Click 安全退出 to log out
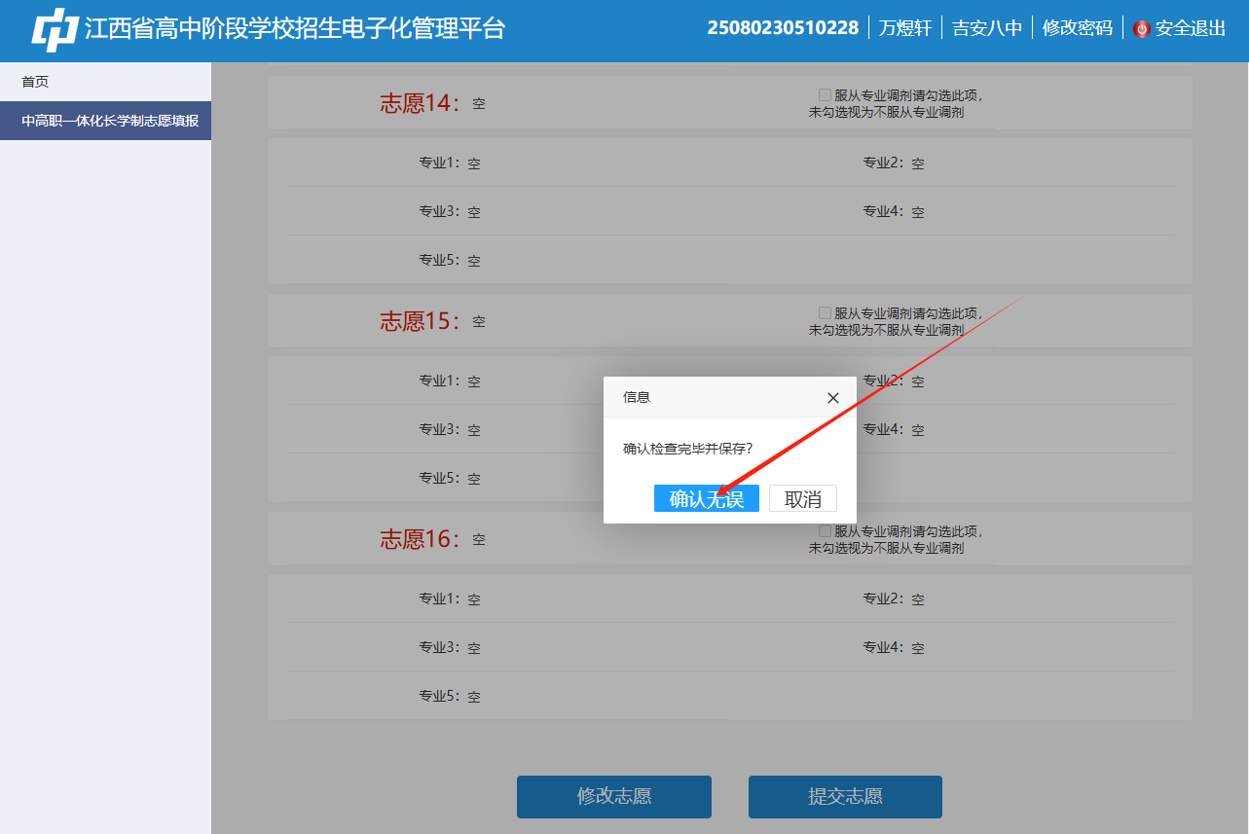This screenshot has height=834, width=1249. coord(1191,28)
